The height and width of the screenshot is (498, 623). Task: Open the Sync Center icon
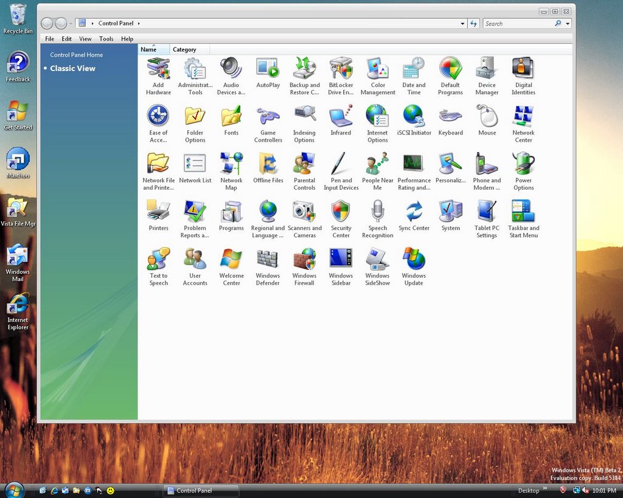pos(414,212)
